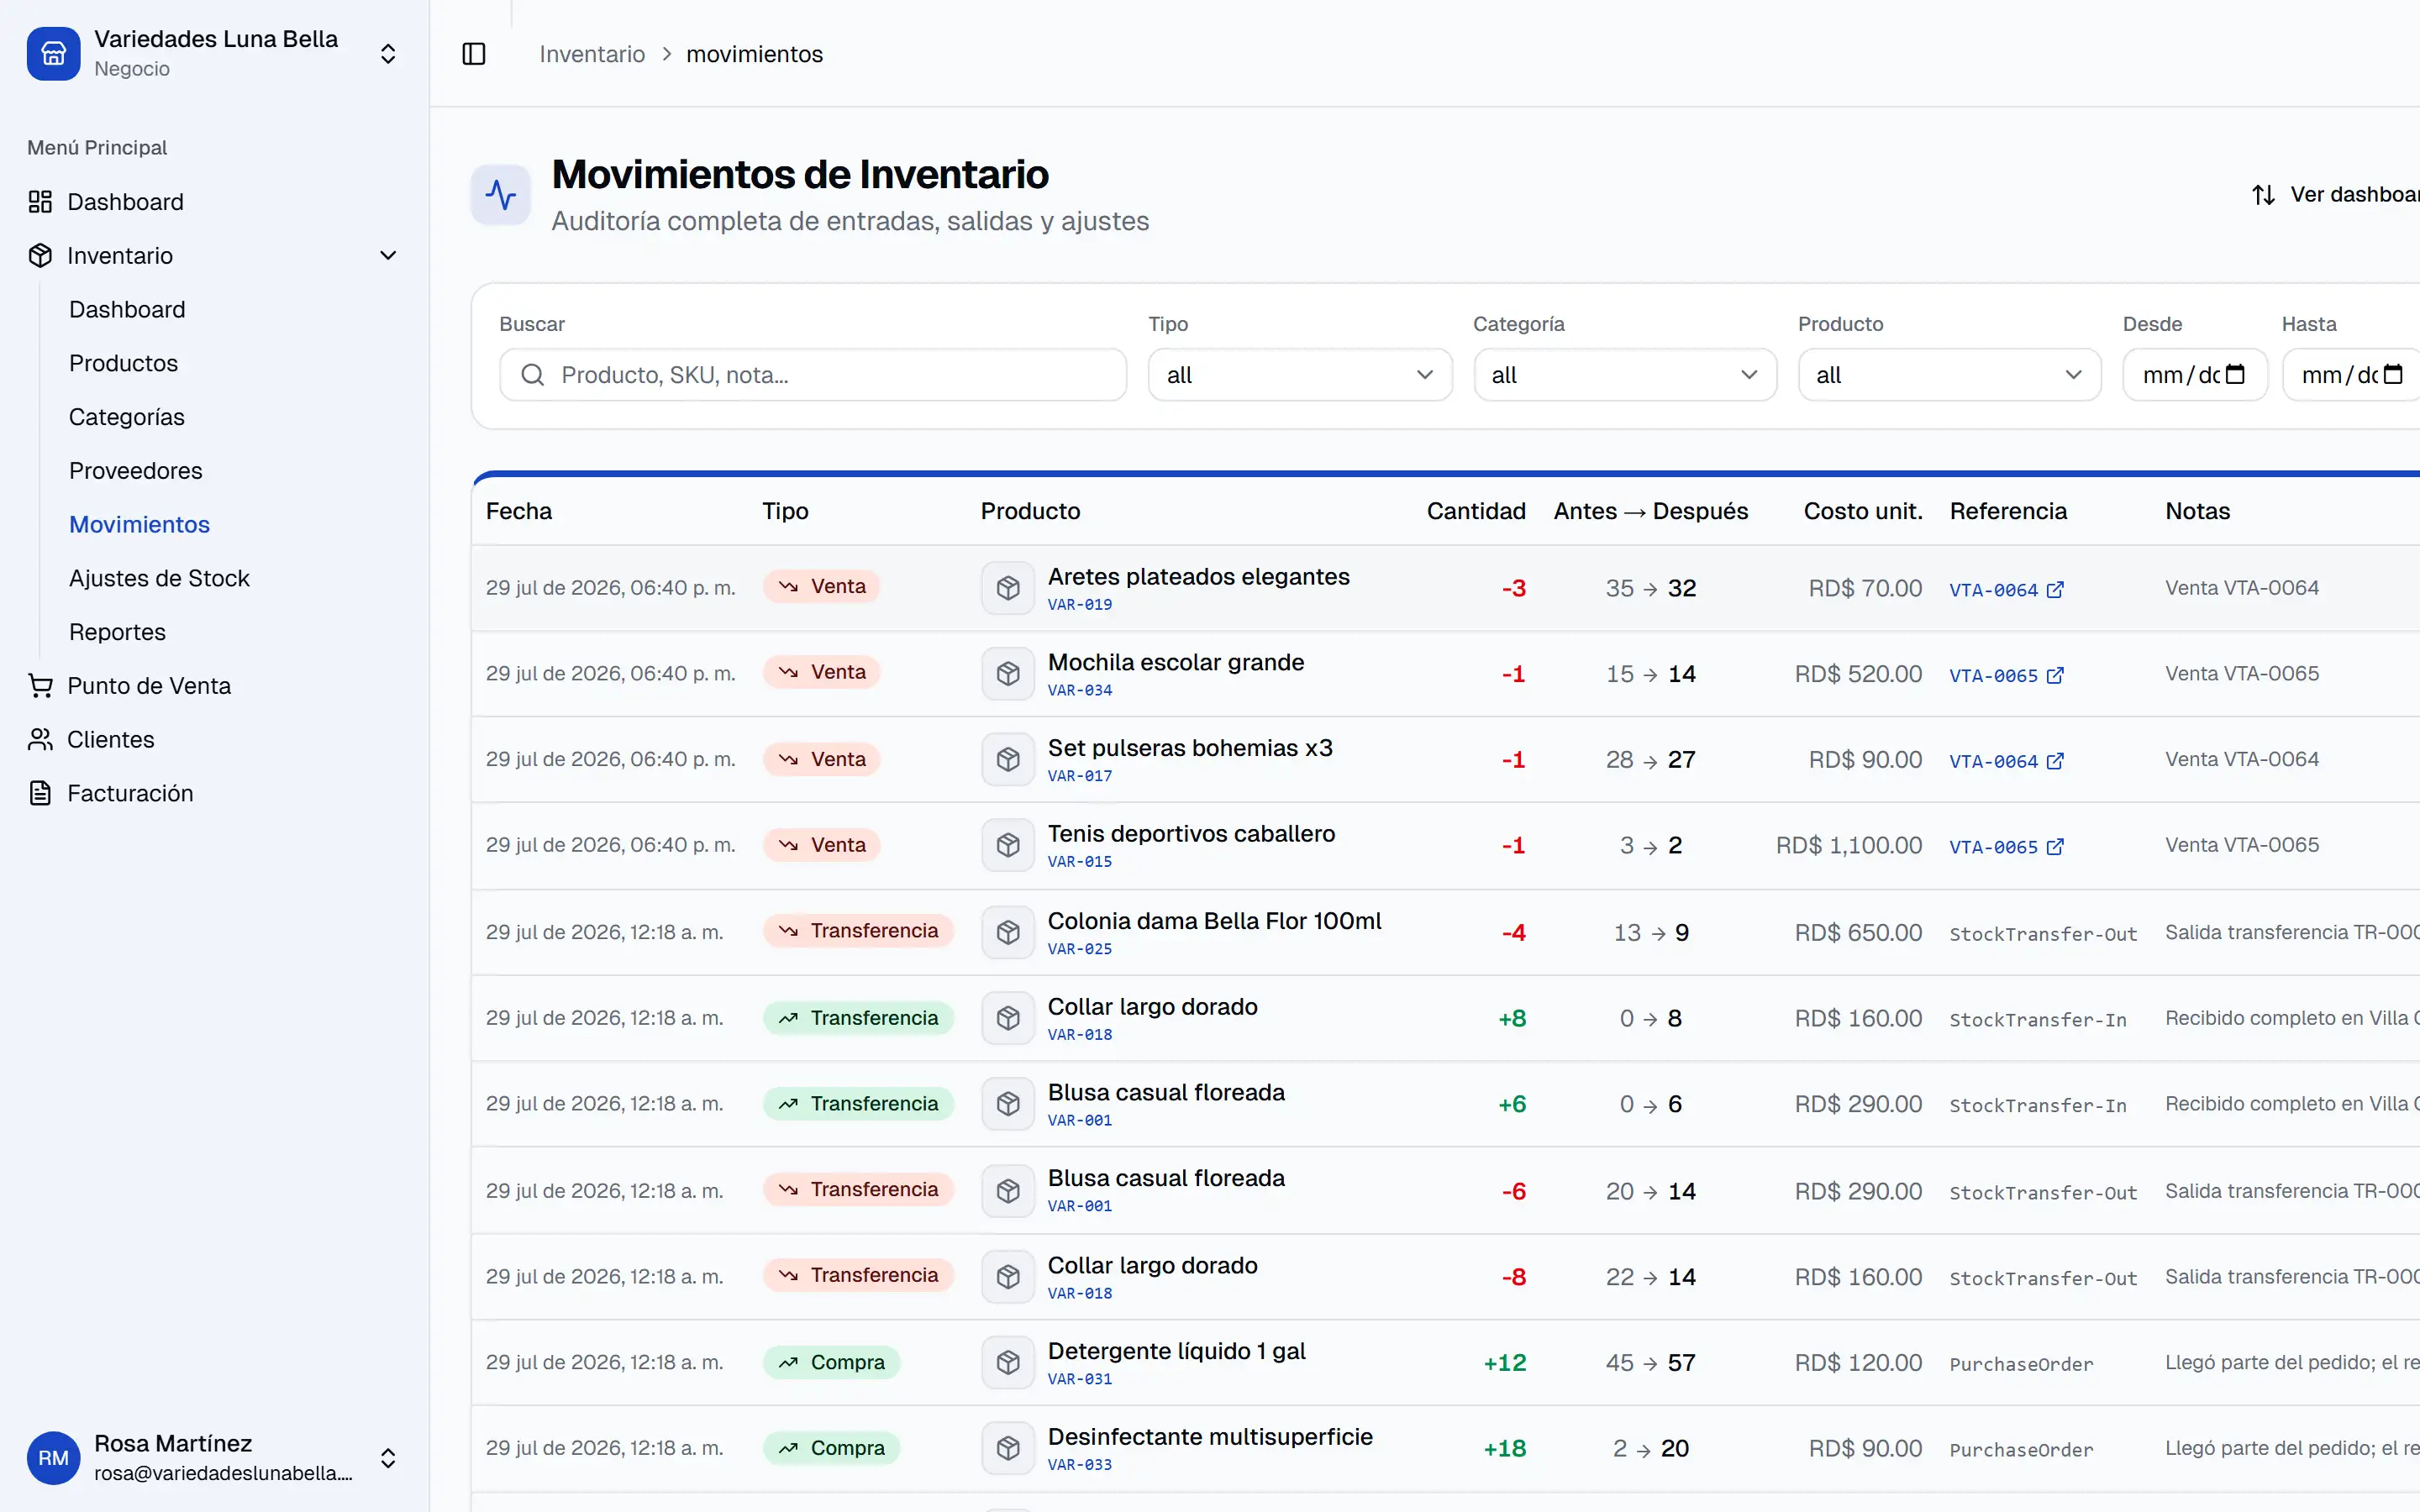Focus the Producto, SKU, nota search field

pyautogui.click(x=813, y=375)
